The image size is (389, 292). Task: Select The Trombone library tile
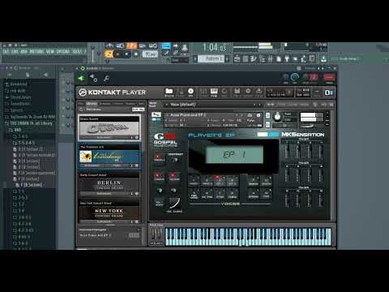click(109, 156)
